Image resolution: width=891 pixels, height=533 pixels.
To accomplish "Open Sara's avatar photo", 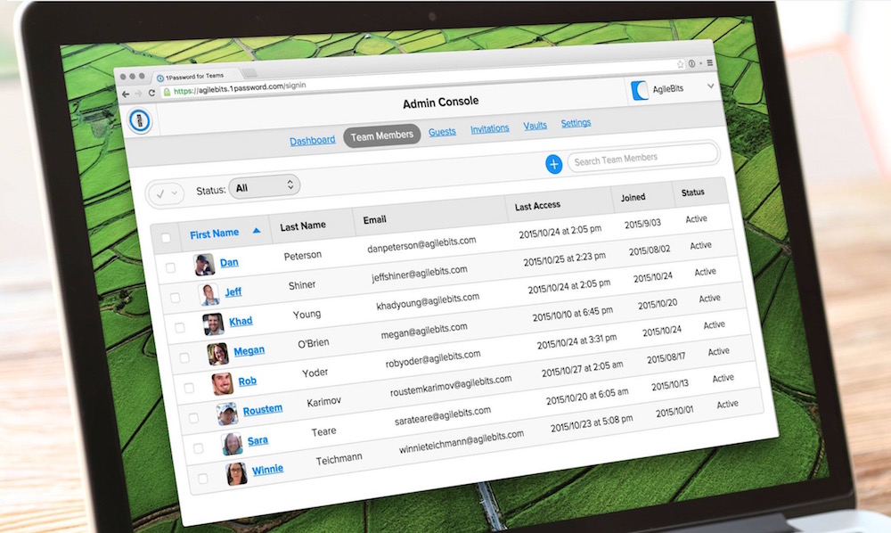I will (232, 444).
